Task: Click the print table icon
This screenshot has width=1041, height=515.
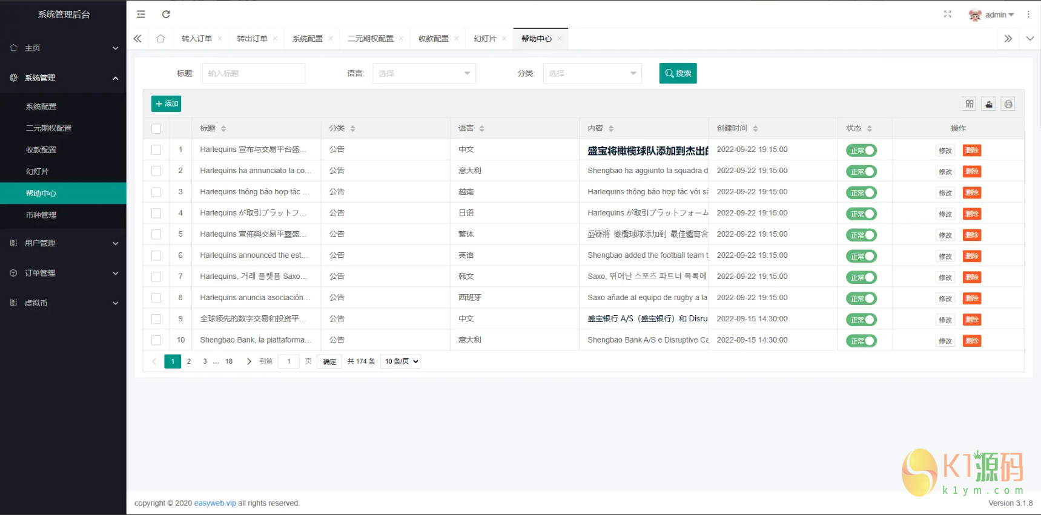Action: coord(1008,104)
